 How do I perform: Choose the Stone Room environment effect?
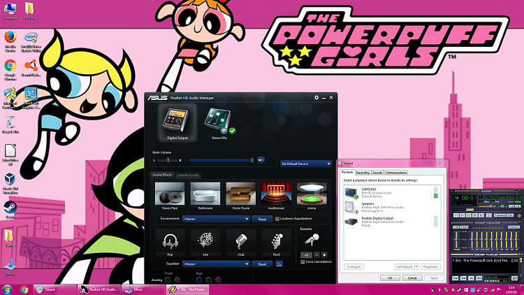coord(240,196)
